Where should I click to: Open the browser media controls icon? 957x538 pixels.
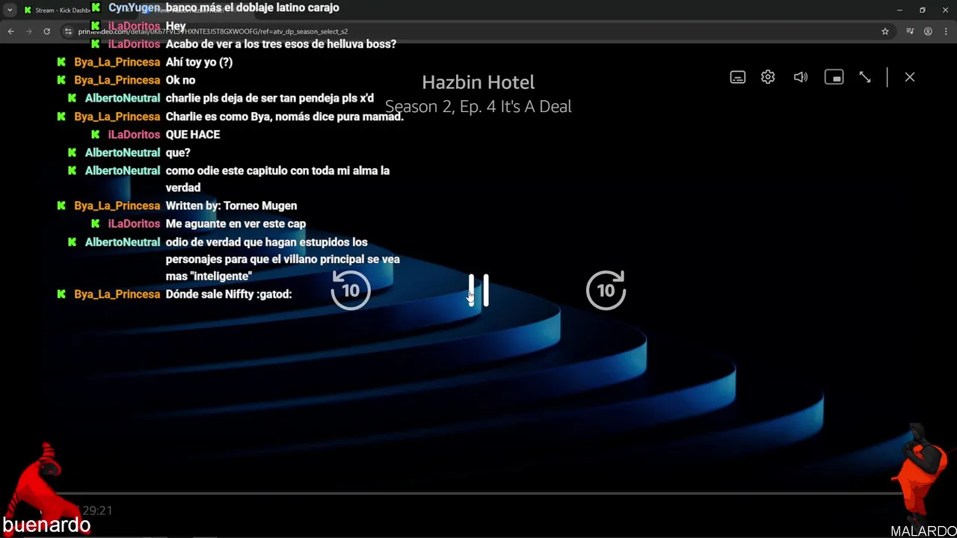click(x=910, y=31)
